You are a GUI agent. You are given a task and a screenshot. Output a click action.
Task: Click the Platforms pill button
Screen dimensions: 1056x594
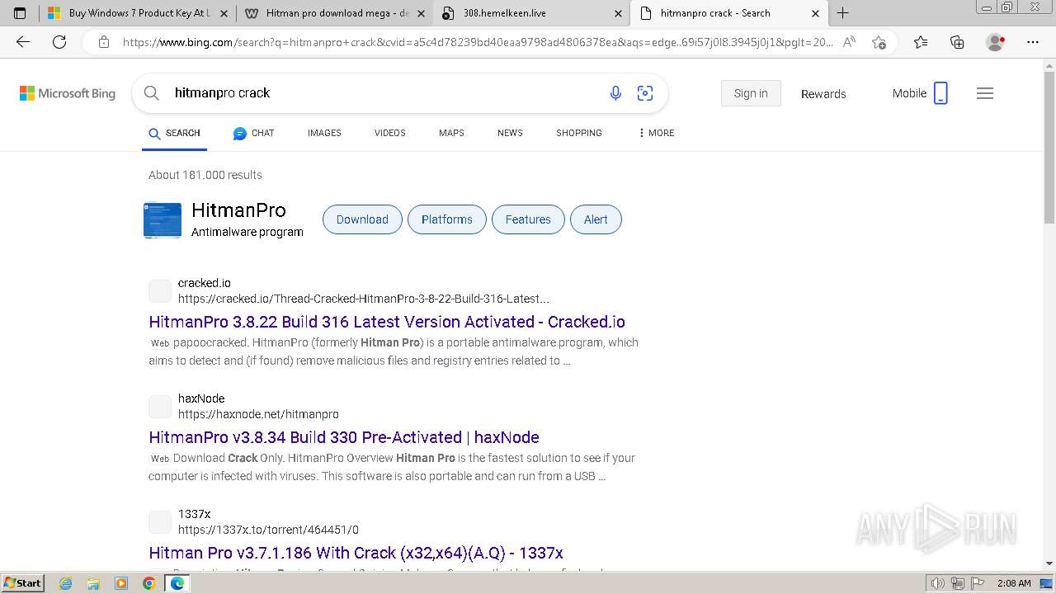tap(447, 219)
